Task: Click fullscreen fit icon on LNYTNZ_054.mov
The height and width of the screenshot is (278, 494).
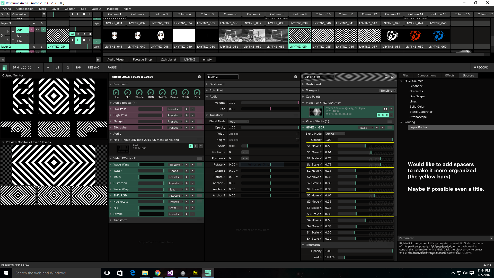Action: click(x=385, y=109)
